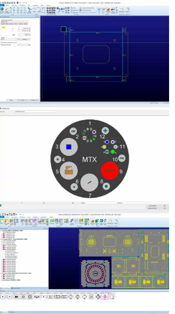Screen dimensions: 175x314
Task: Toggle the checkbox in the left properties panel
Action: click(x=1, y=43)
